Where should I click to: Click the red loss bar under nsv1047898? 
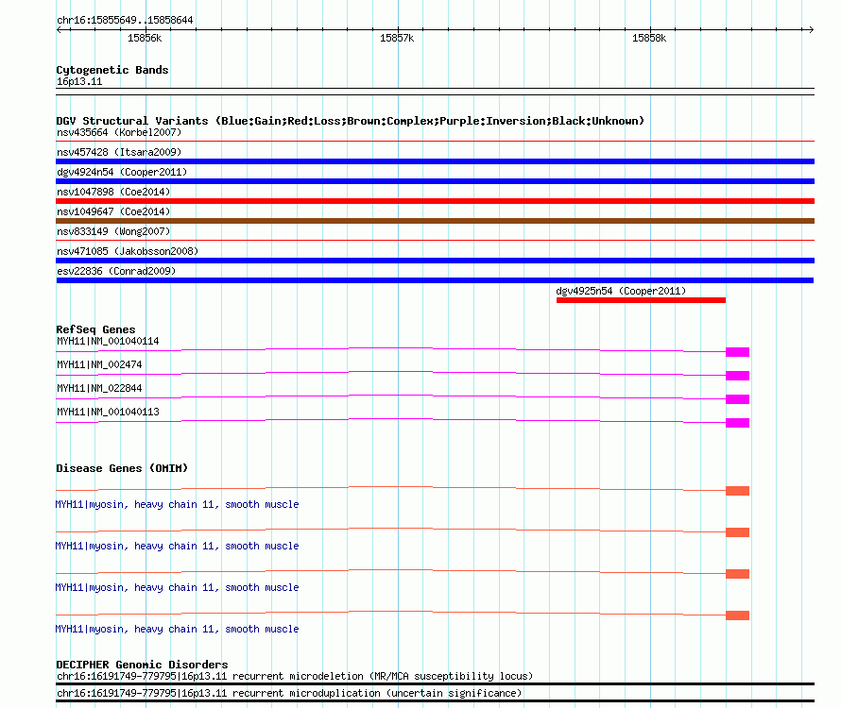coord(435,201)
